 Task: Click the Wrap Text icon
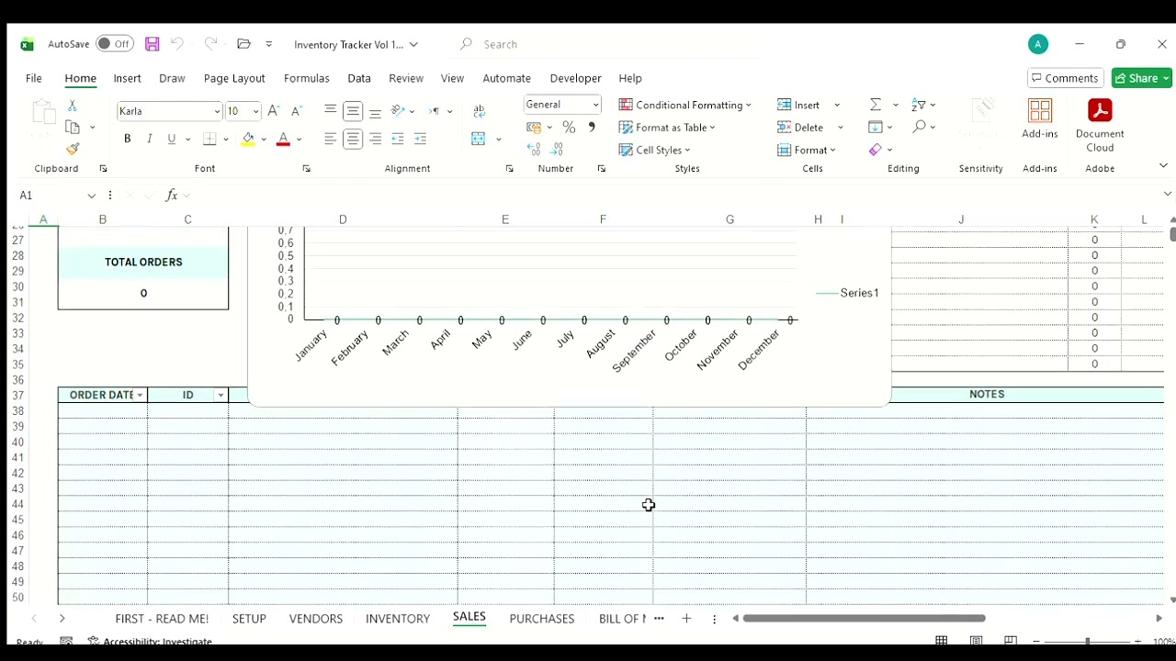point(479,111)
